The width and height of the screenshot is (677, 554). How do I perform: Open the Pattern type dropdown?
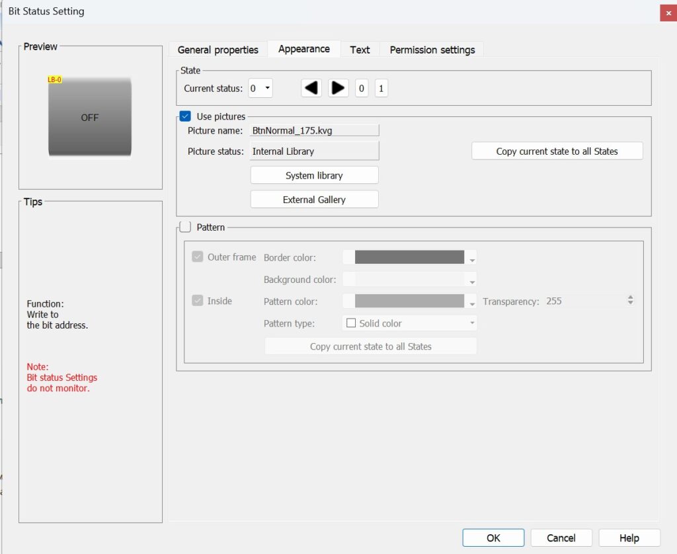pyautogui.click(x=410, y=323)
